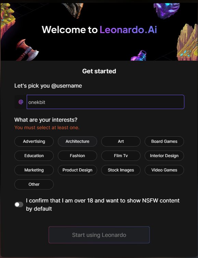Image resolution: width=198 pixels, height=258 pixels.
Task: Select the Architecture interest chip
Action: coord(77,141)
